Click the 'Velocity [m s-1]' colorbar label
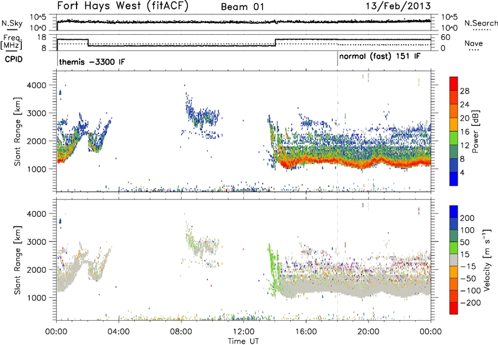Viewport: 498px width, 345px height. pos(487,260)
